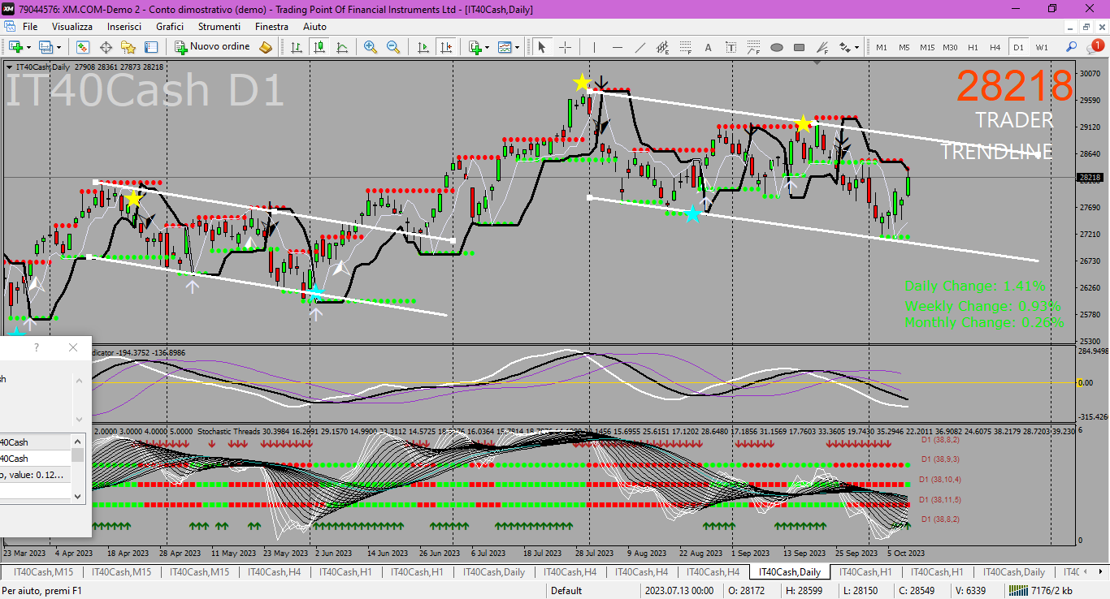
Task: Open the Finestra menu
Action: (271, 27)
